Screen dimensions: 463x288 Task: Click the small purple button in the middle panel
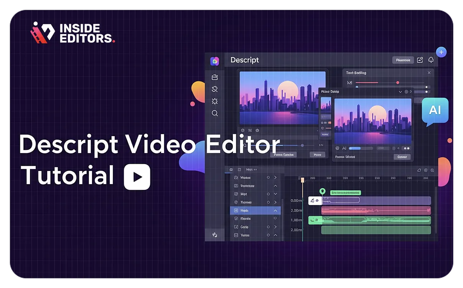pos(325,135)
